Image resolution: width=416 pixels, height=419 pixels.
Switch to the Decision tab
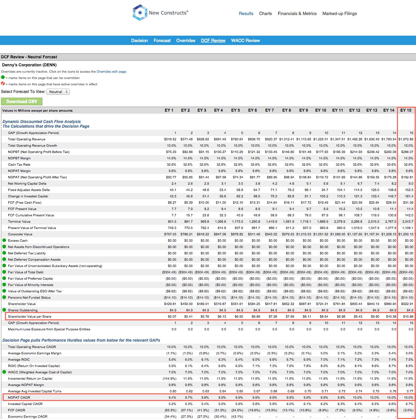pyautogui.click(x=140, y=40)
